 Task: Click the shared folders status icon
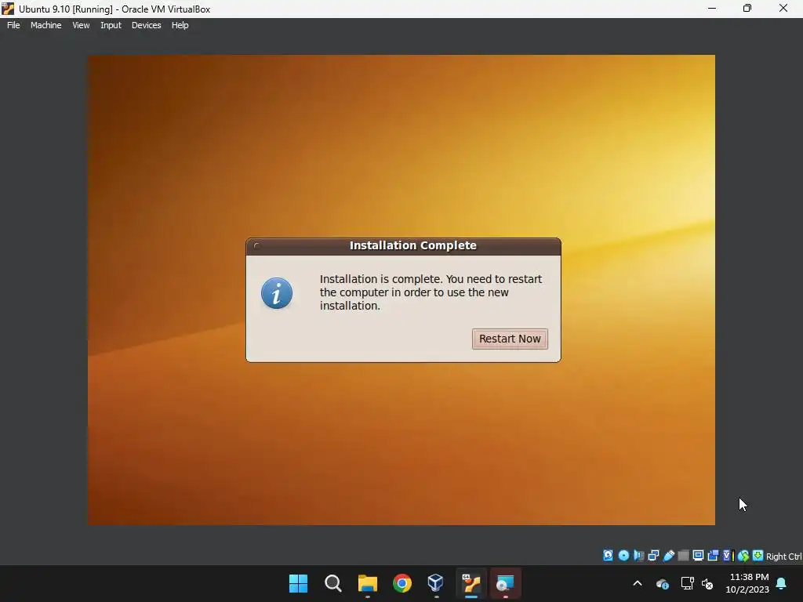click(x=683, y=556)
